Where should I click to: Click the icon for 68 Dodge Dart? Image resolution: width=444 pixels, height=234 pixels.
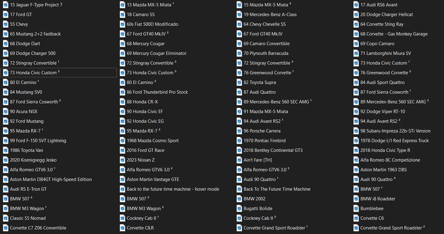click(x=6, y=44)
